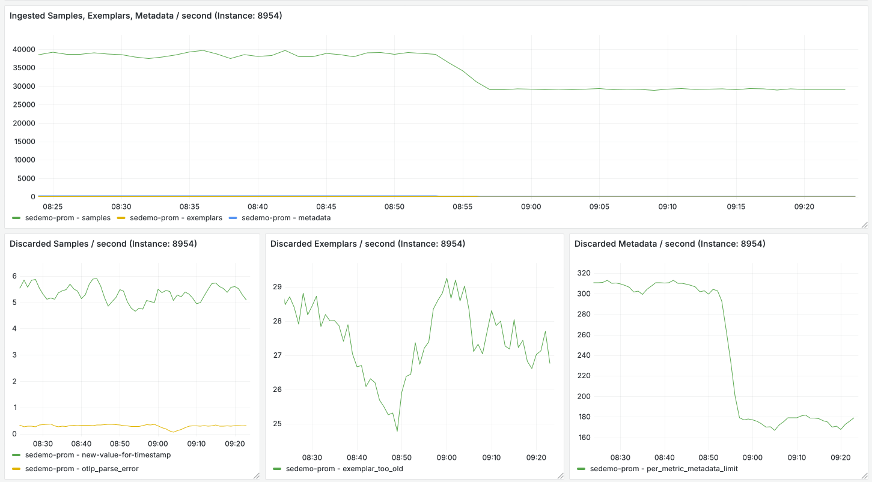Click the Discarded Exemplars panel resize corner

pyautogui.click(x=560, y=475)
